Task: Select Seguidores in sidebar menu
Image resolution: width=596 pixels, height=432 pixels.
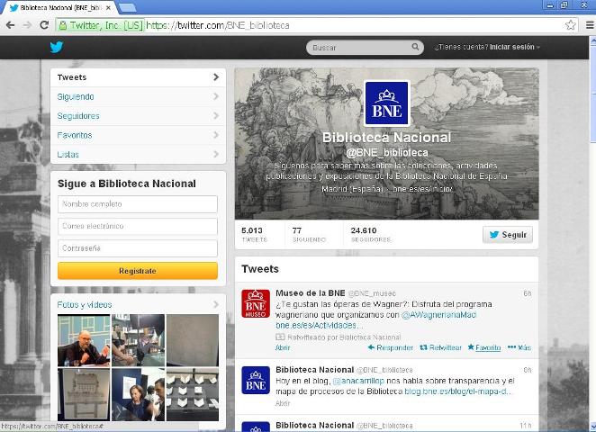Action: coord(138,116)
